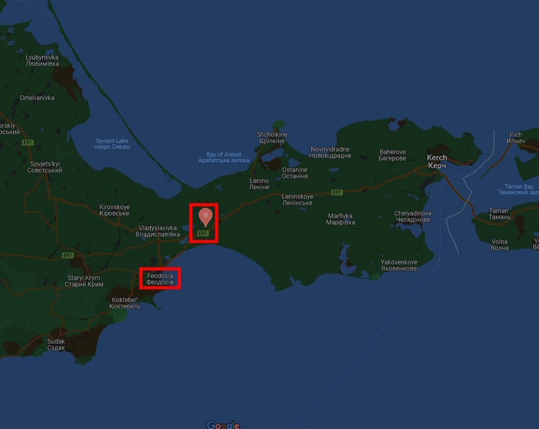
Task: Click the Sudak town label
Action: 56,344
